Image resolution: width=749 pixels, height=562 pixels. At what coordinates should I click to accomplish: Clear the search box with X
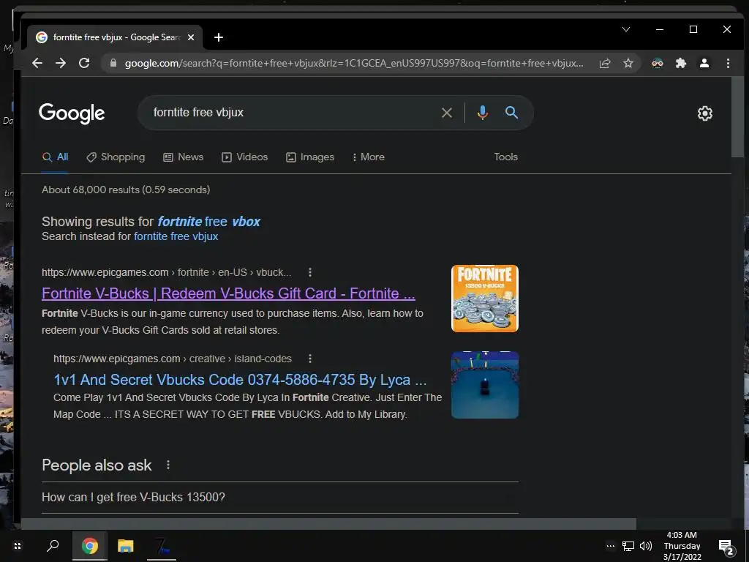click(447, 113)
